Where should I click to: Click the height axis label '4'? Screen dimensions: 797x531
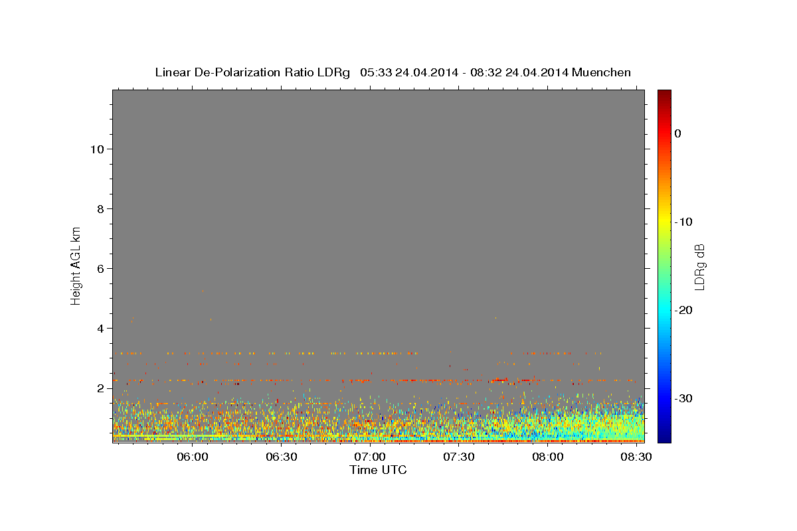click(x=100, y=328)
